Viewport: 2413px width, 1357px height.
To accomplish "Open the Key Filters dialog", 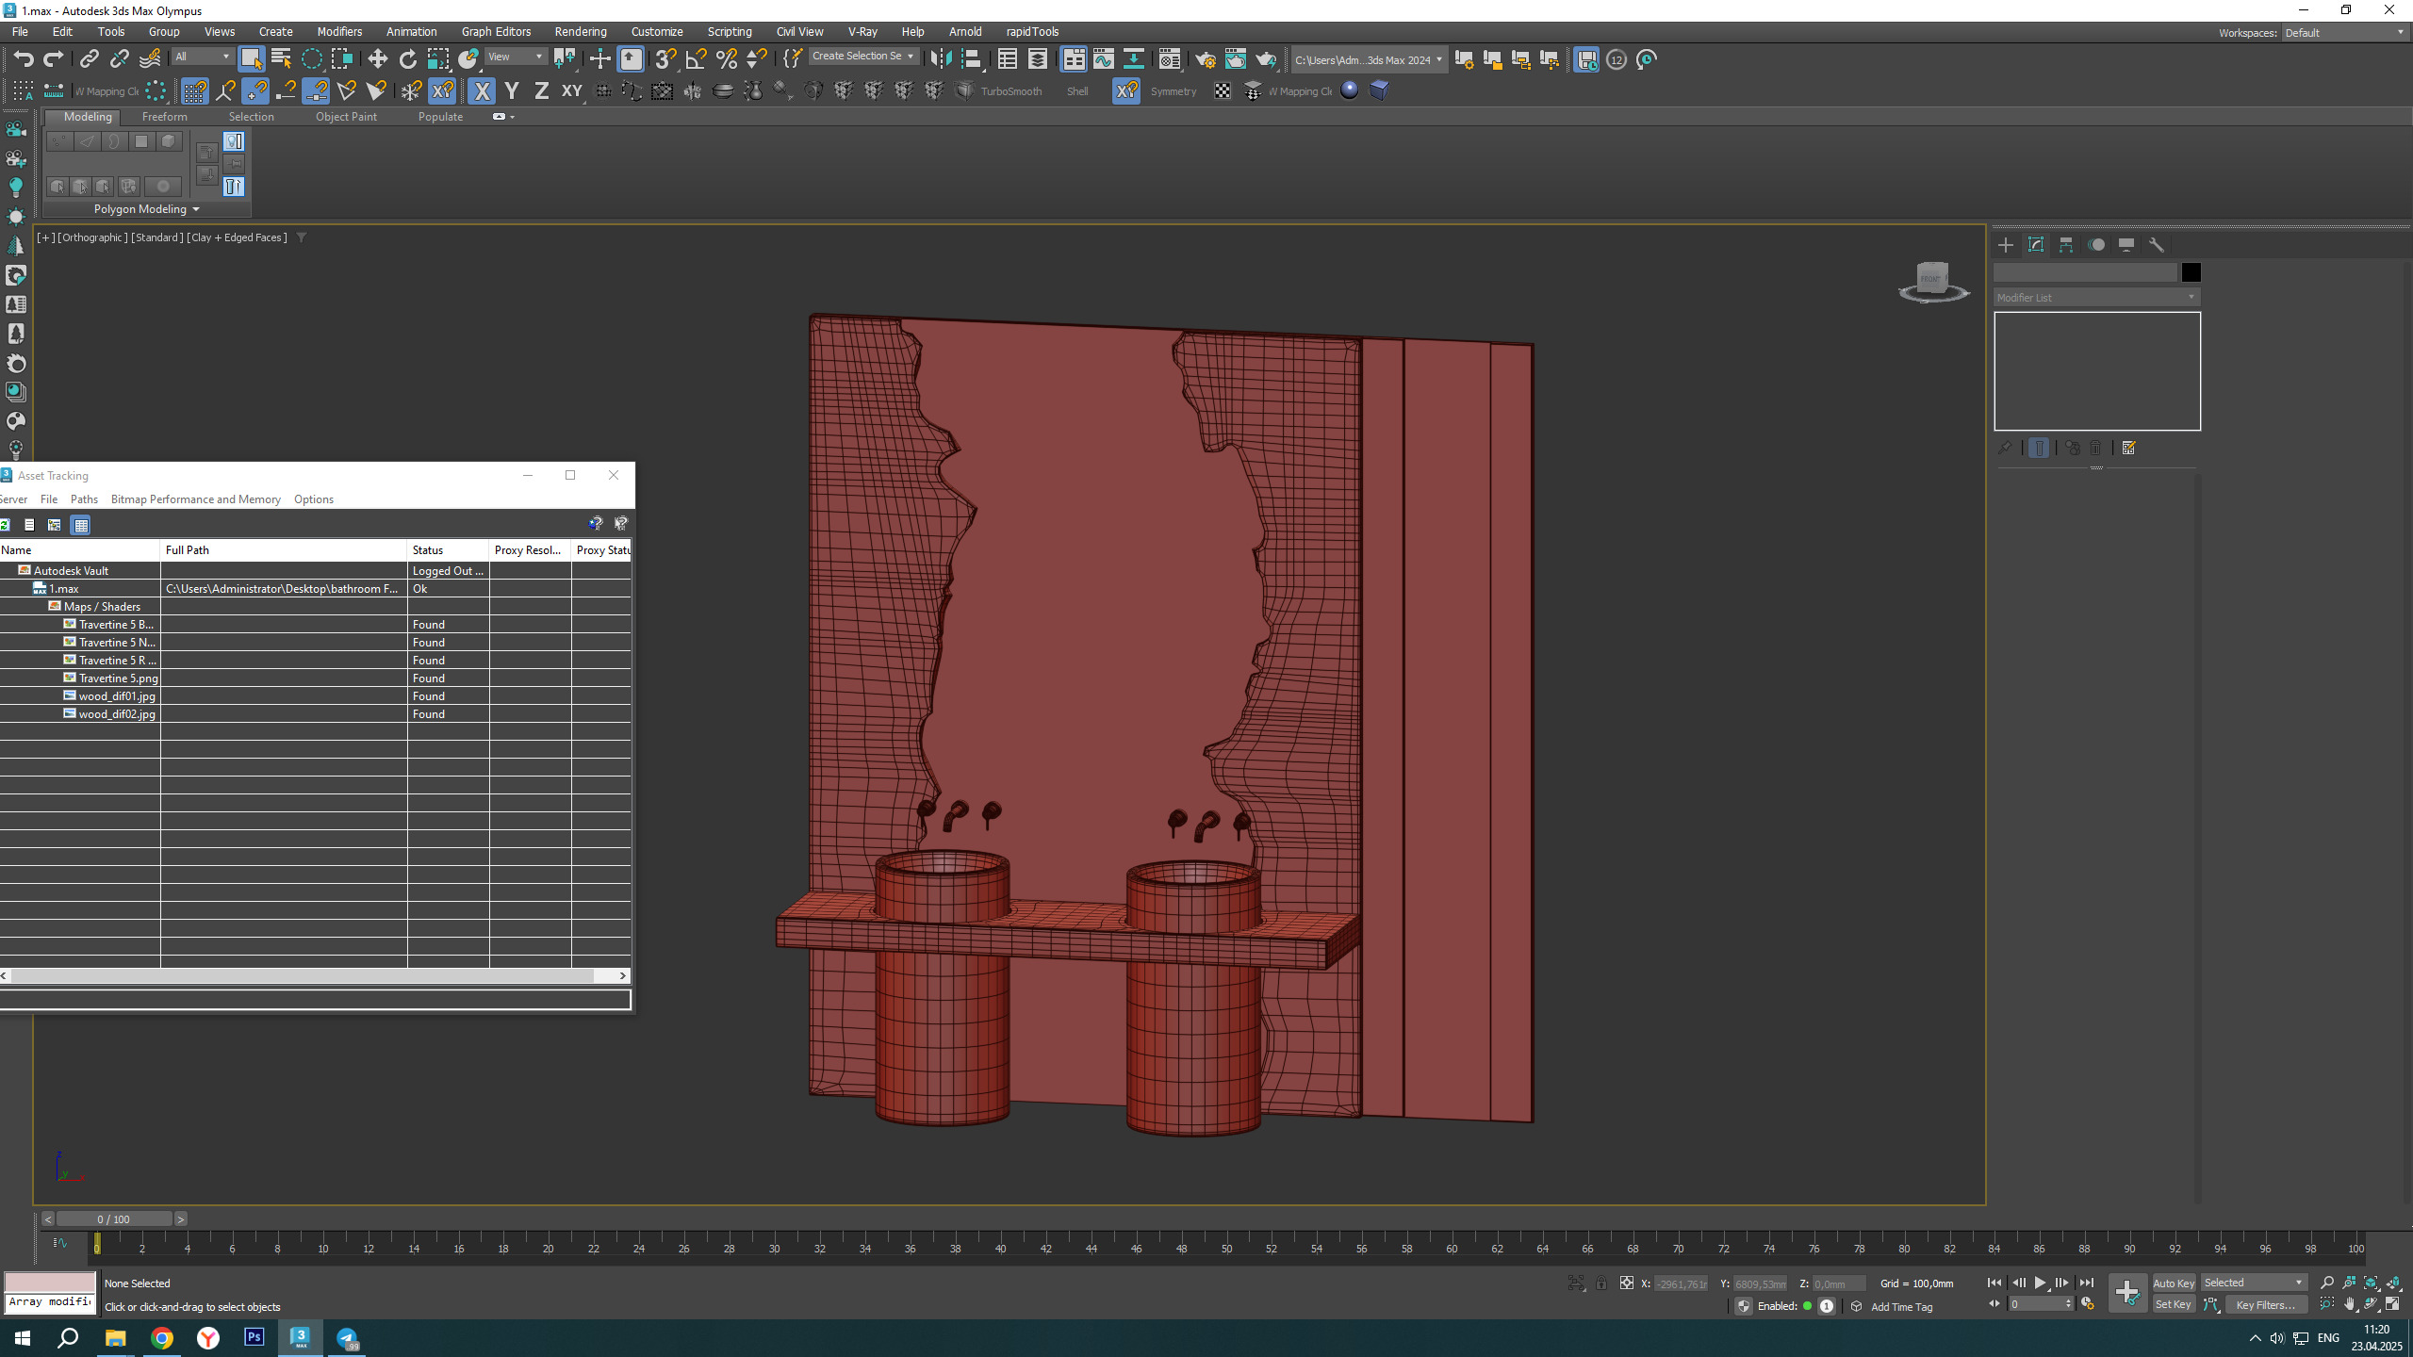I will point(2266,1304).
